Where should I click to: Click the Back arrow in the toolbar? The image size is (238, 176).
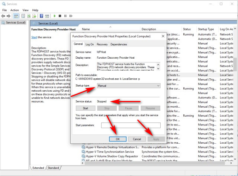3,16
